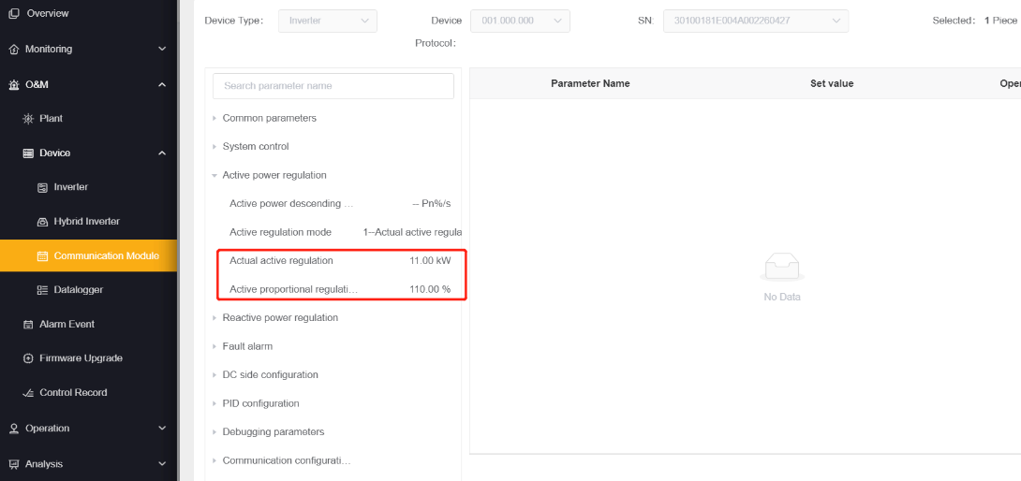Select the Communication Module menu item
The image size is (1021, 481).
click(x=89, y=255)
